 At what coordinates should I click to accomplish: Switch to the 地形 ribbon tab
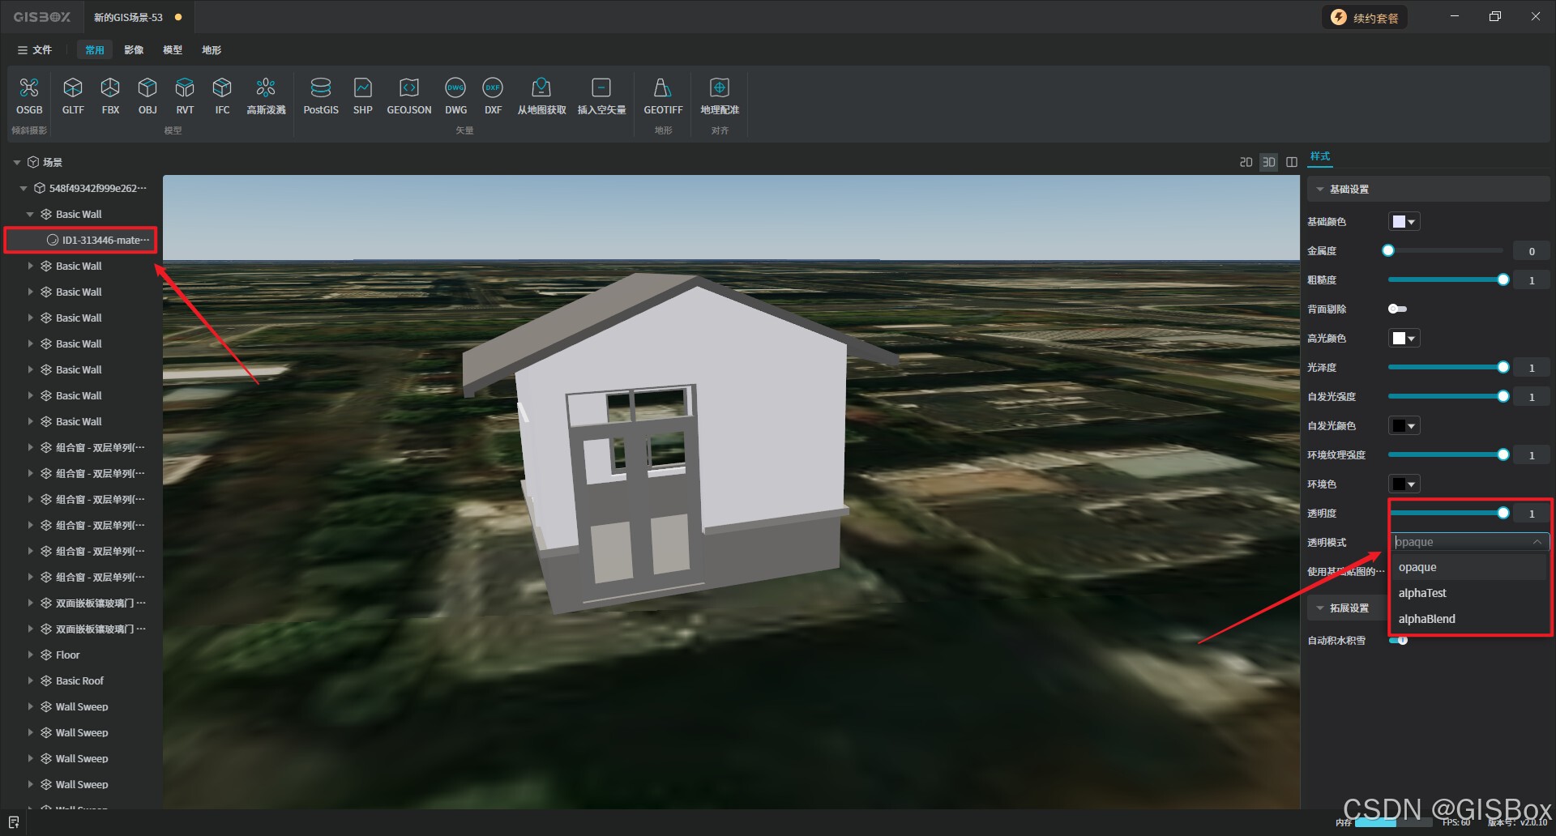pos(212,50)
